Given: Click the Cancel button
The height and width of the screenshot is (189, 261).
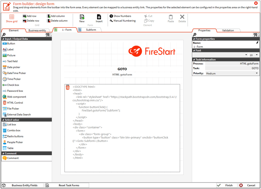Looking at the screenshot, I should point(249,185).
